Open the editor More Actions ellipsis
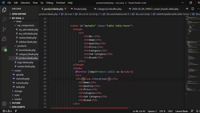Viewport: 200px width, 113px height. pyautogui.click(x=198, y=9)
